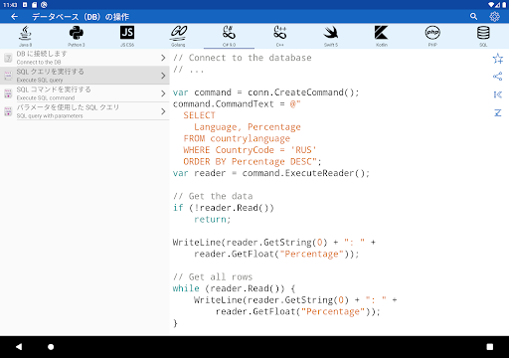Click the icon beside Execute SQL query
This screenshot has height=358, width=509.
8,76
